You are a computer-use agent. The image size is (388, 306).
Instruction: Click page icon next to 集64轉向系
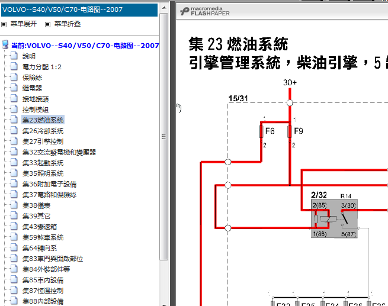[14, 247]
